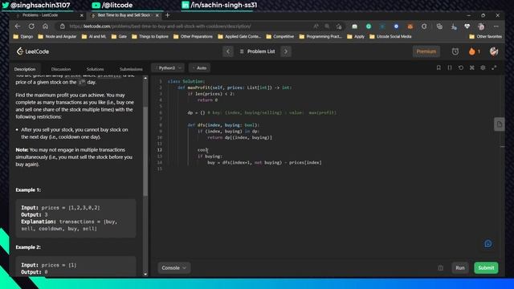The width and height of the screenshot is (514, 289).
Task: Click the editor bookmark icon
Action: (x=439, y=67)
